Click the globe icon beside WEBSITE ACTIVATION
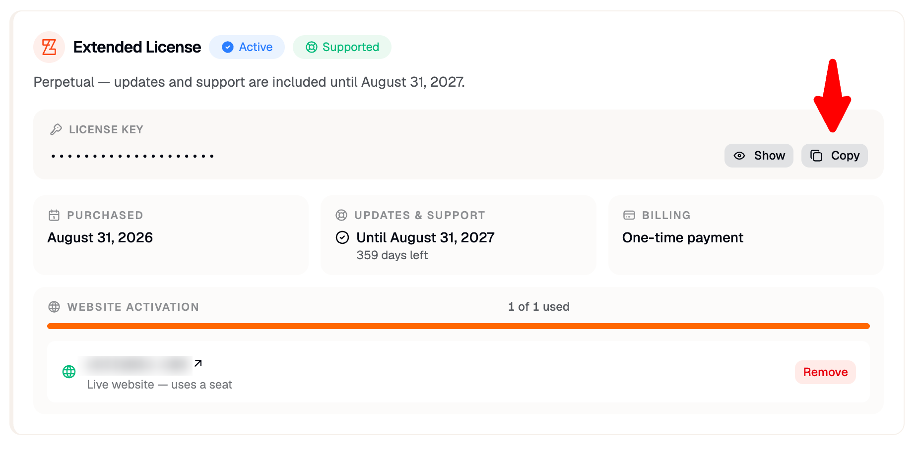The width and height of the screenshot is (920, 452). [54, 307]
